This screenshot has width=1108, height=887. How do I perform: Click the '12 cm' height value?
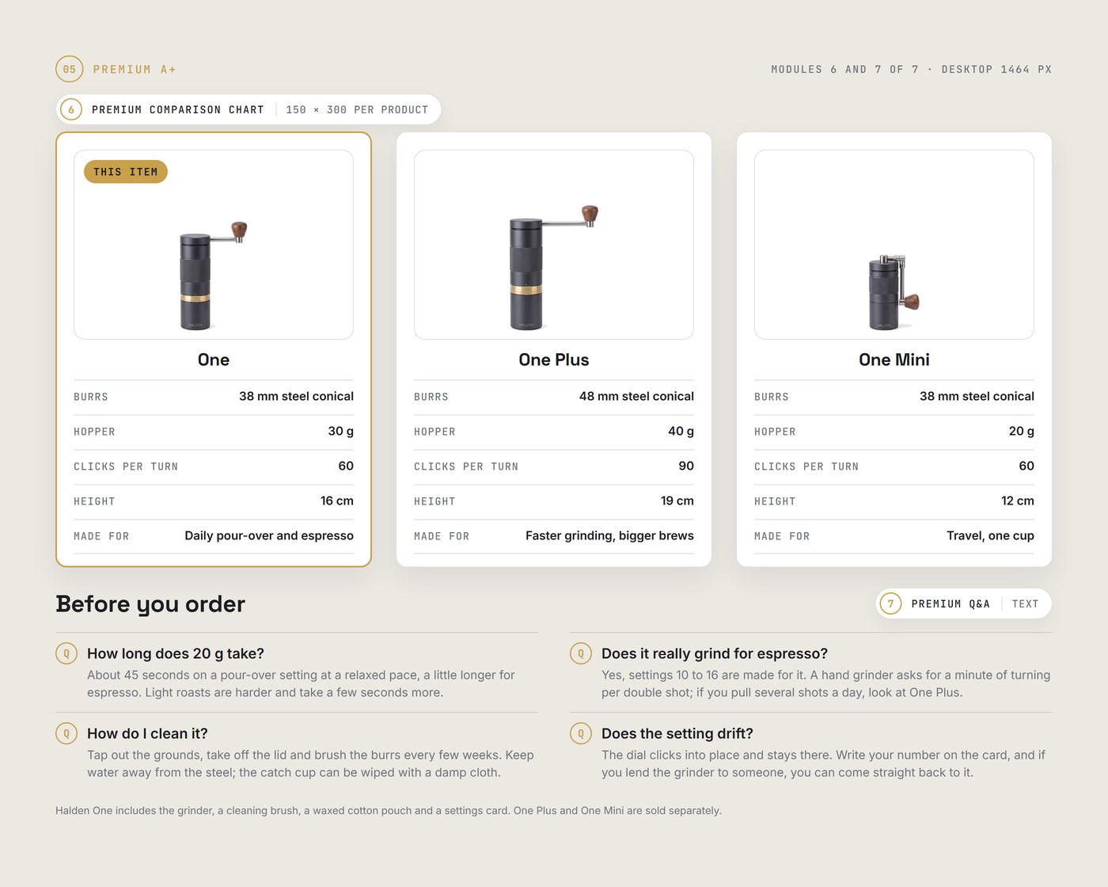click(1018, 501)
